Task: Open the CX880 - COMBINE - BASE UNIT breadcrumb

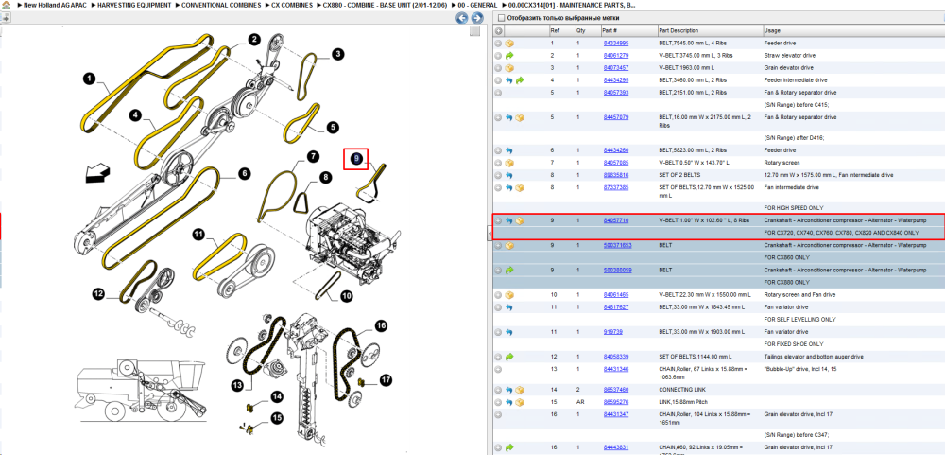Action: click(385, 5)
